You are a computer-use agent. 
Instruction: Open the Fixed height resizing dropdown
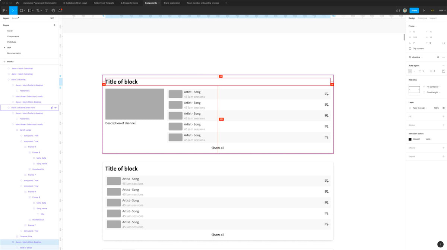432,92
